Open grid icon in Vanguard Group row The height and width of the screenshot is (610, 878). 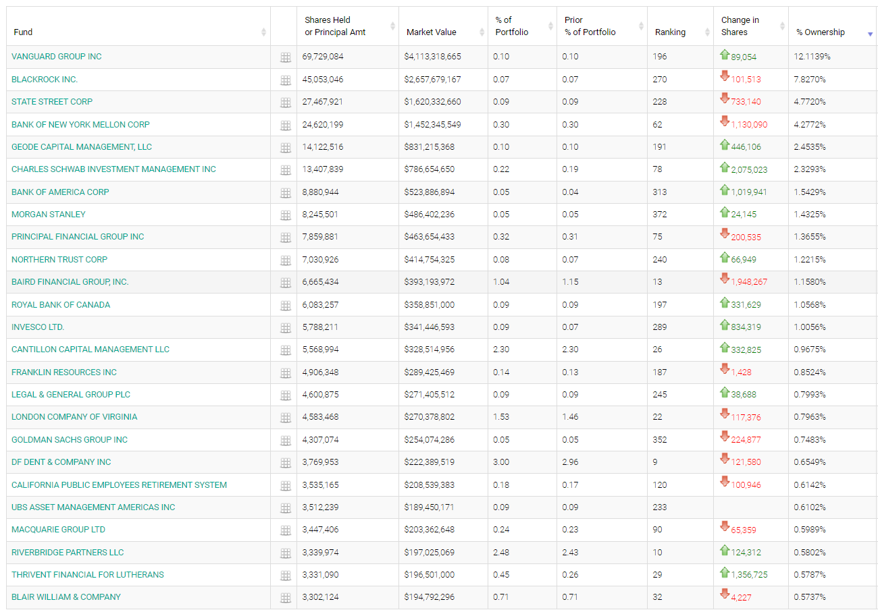pos(286,58)
